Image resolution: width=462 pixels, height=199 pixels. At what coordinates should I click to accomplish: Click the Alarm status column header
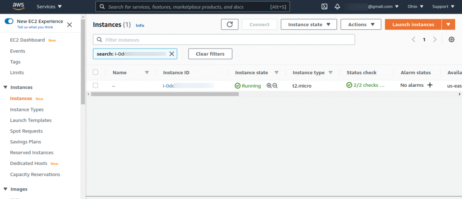[416, 72]
